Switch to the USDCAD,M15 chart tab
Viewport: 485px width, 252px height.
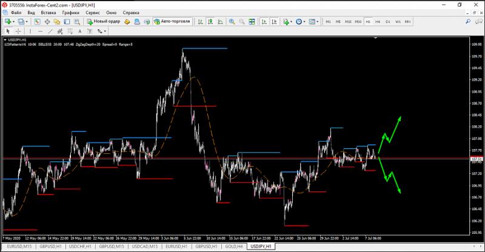pyautogui.click(x=145, y=247)
